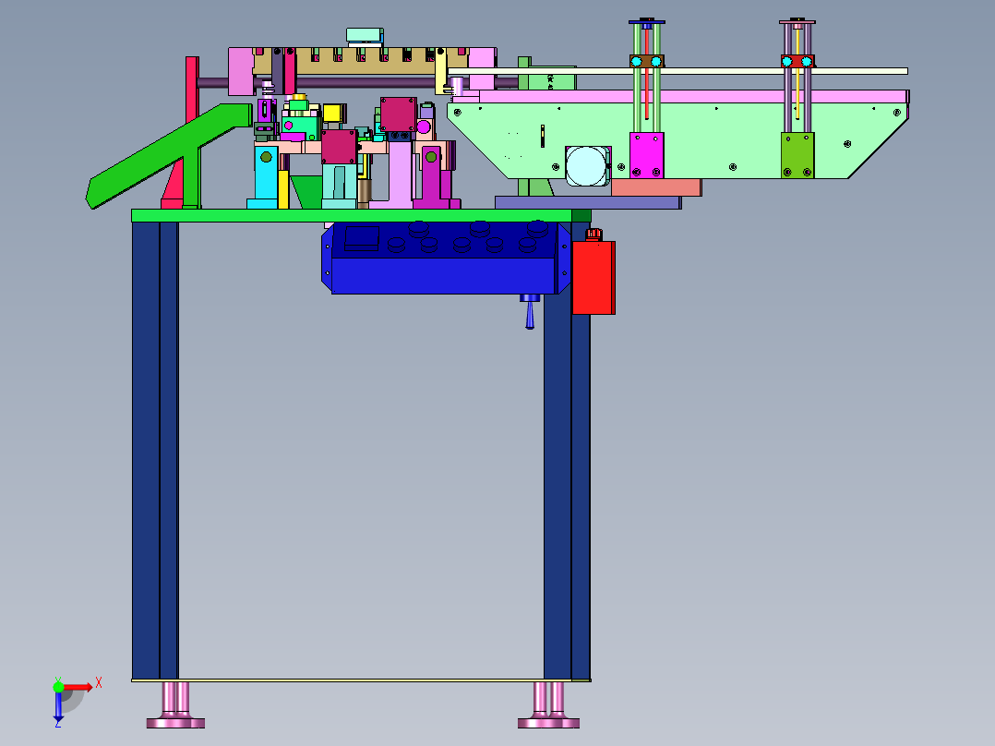995x746 pixels.
Task: Click the green discharge chute on the left
Action: 168,155
